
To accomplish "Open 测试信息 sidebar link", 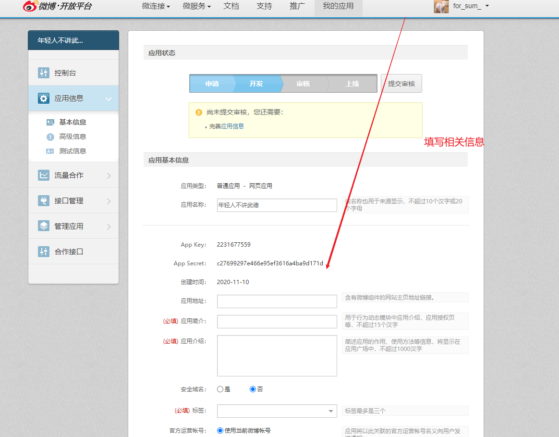I will coord(73,151).
